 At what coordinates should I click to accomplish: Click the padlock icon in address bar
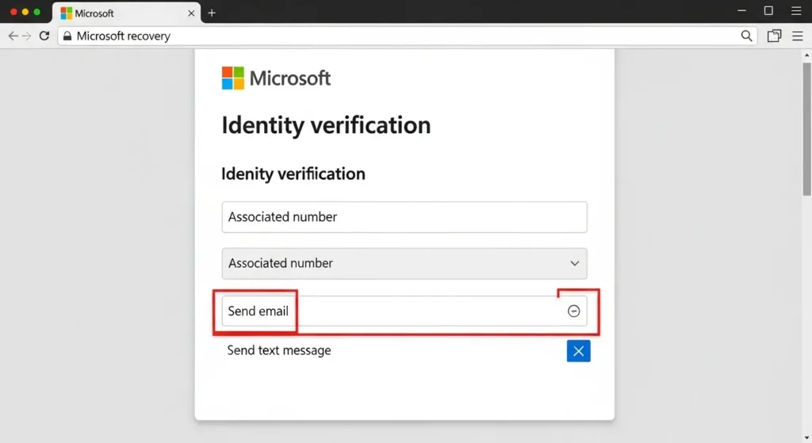coord(67,36)
